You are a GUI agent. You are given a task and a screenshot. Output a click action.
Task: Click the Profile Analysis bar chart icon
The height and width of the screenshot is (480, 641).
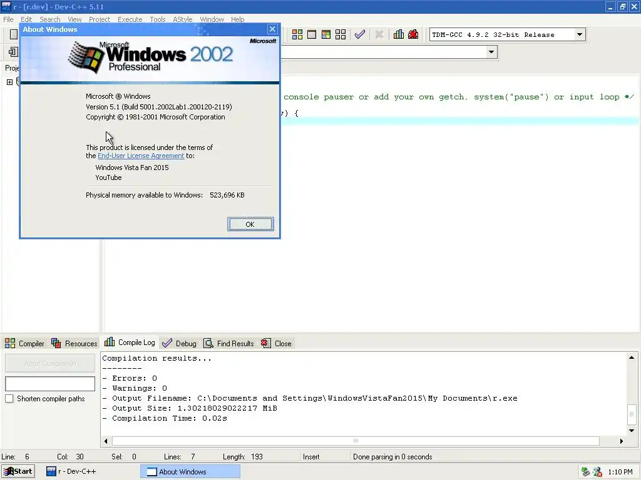399,35
